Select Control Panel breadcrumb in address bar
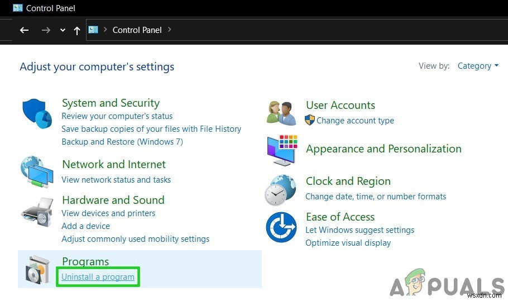 (137, 30)
